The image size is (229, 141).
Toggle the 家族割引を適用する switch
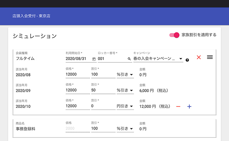(174, 35)
